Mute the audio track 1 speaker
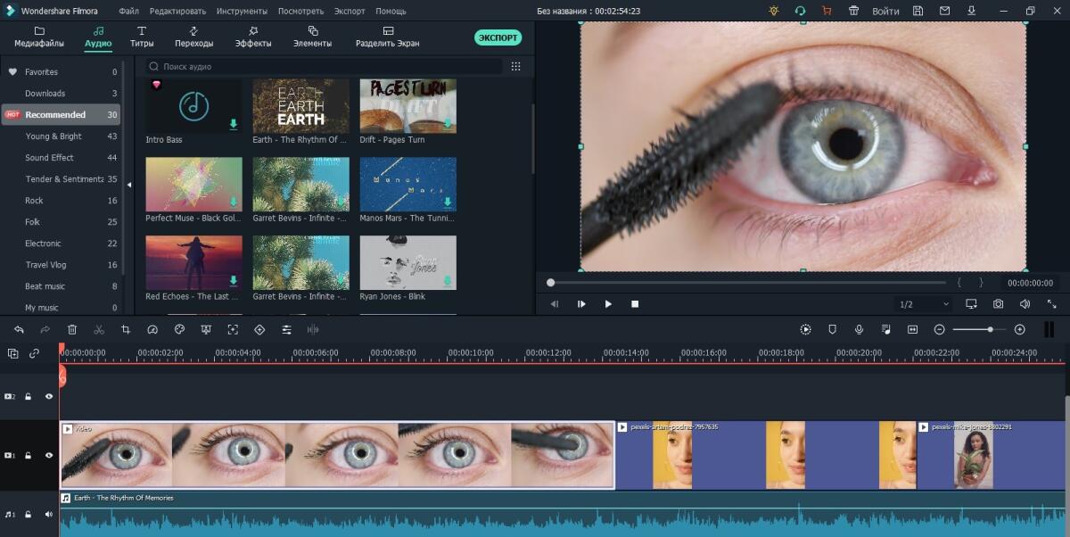The width and height of the screenshot is (1070, 537). pyautogui.click(x=49, y=514)
